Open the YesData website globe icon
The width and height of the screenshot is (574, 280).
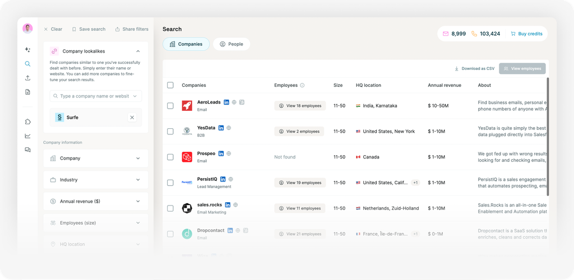229,128
